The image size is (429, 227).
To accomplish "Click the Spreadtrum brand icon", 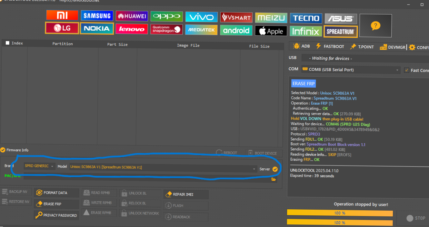I will click(340, 32).
